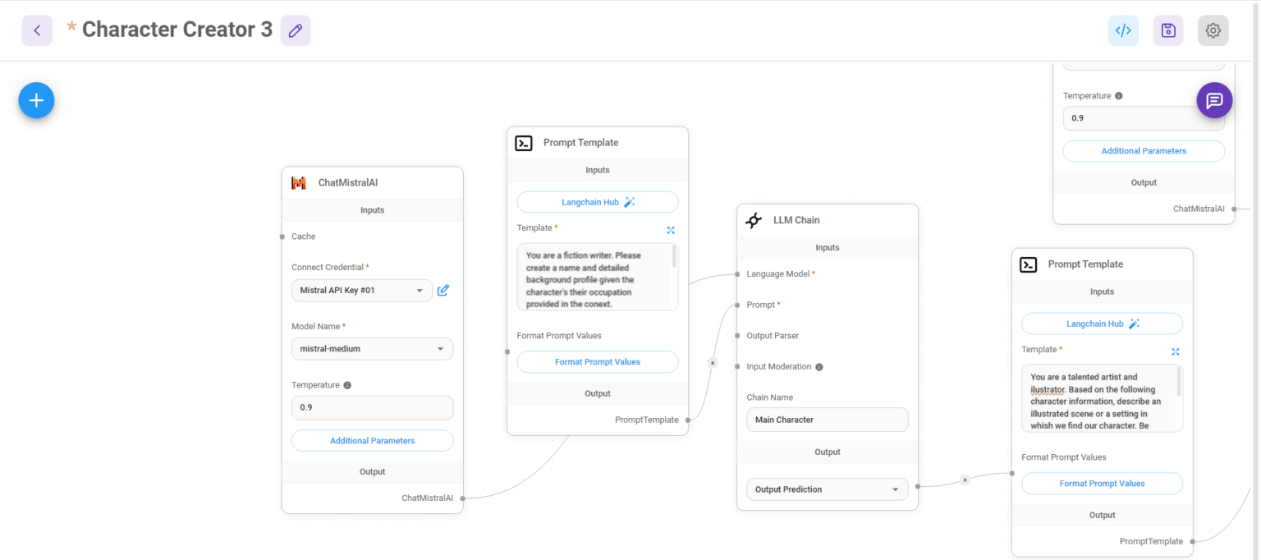
Task: Open Additional Parameters for ChatMistralAI
Action: pos(372,440)
